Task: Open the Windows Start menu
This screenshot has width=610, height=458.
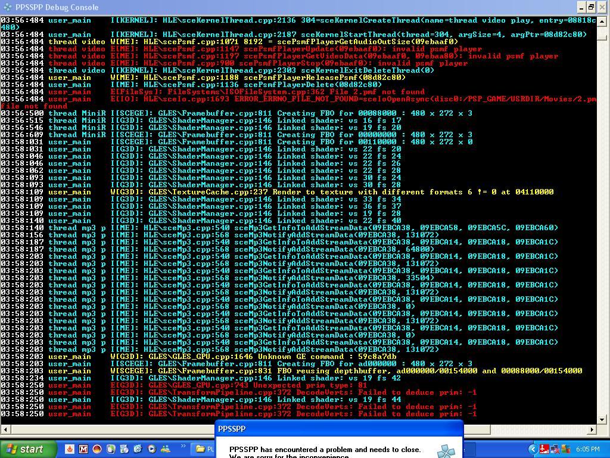Action: coord(24,449)
